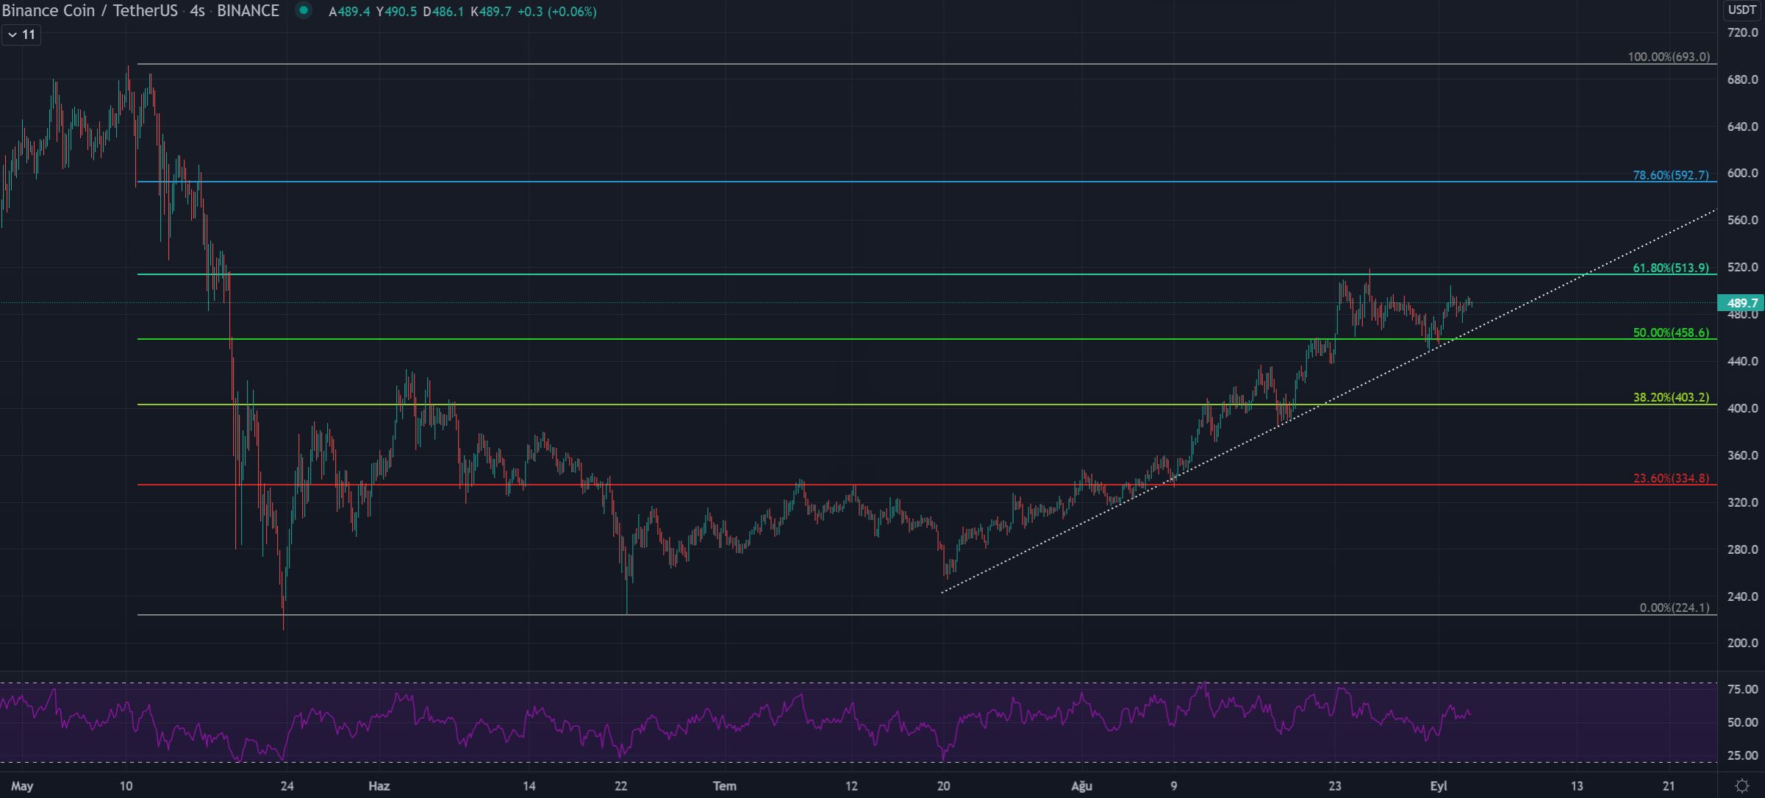Expand the collapsed indicators legend showing 11
The height and width of the screenshot is (798, 1765).
click(x=21, y=35)
